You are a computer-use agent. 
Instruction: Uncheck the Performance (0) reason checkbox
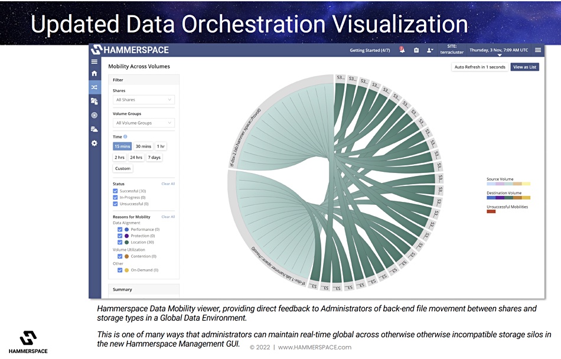coord(120,230)
